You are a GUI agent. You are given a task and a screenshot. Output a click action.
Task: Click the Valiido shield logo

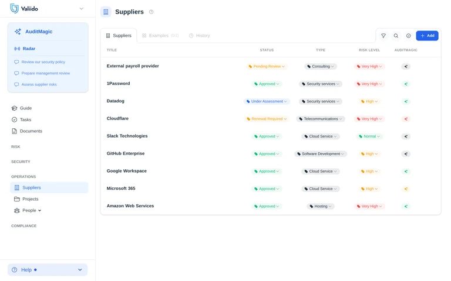14,9
